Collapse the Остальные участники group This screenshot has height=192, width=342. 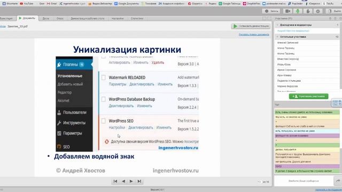pyautogui.click(x=278, y=37)
